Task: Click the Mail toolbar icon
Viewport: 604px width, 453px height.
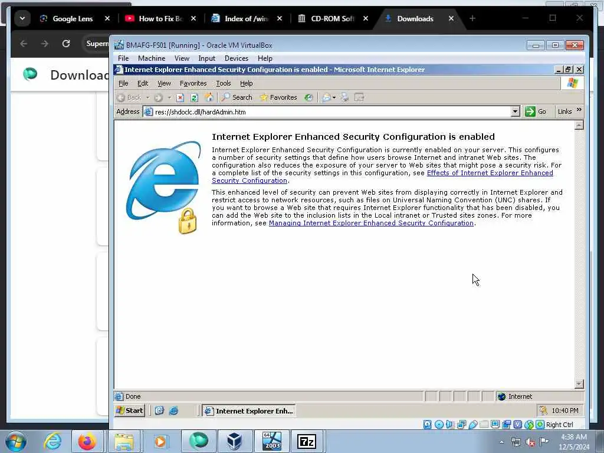Action: (326, 97)
